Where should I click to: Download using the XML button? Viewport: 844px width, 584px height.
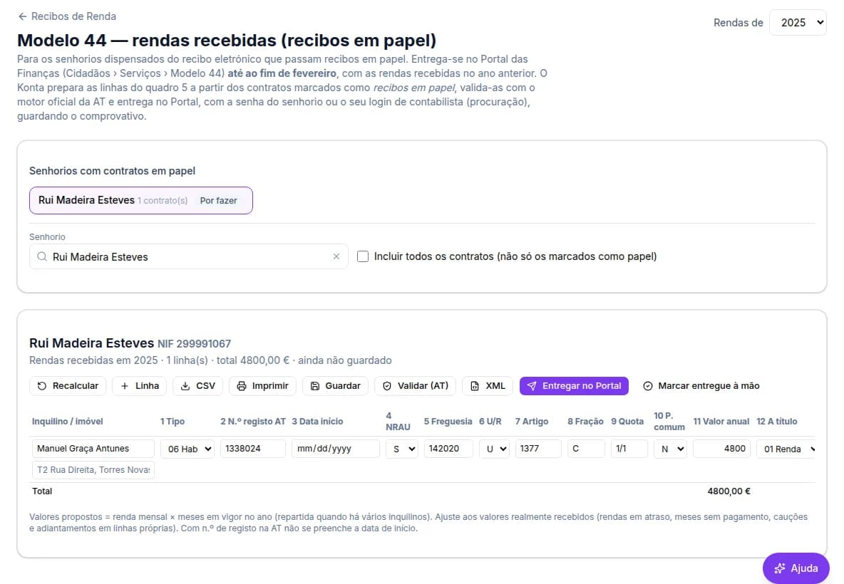(x=488, y=386)
